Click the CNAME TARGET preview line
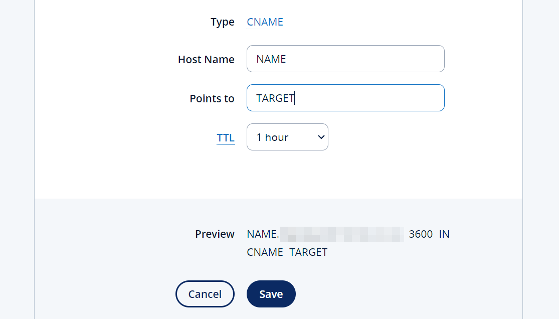The image size is (559, 319). pyautogui.click(x=287, y=252)
